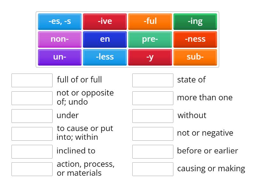Select the box beside "before or earlier"

pos(152,151)
